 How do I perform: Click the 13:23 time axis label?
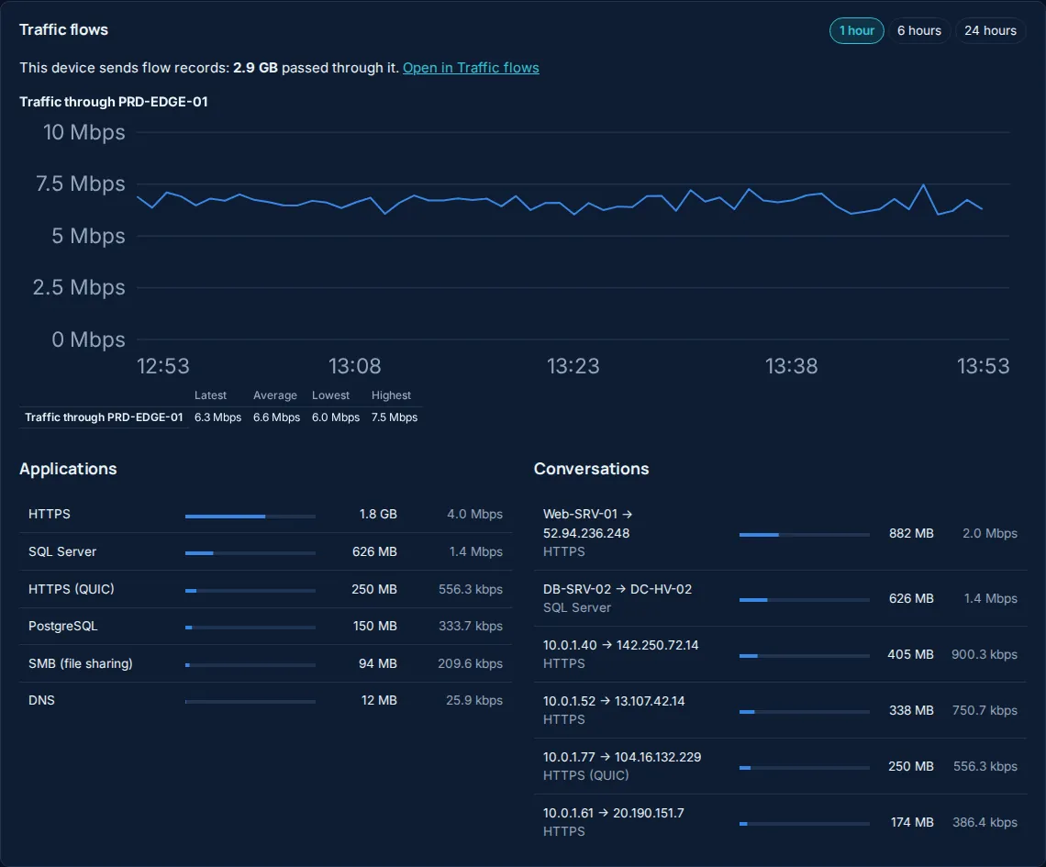click(x=573, y=366)
